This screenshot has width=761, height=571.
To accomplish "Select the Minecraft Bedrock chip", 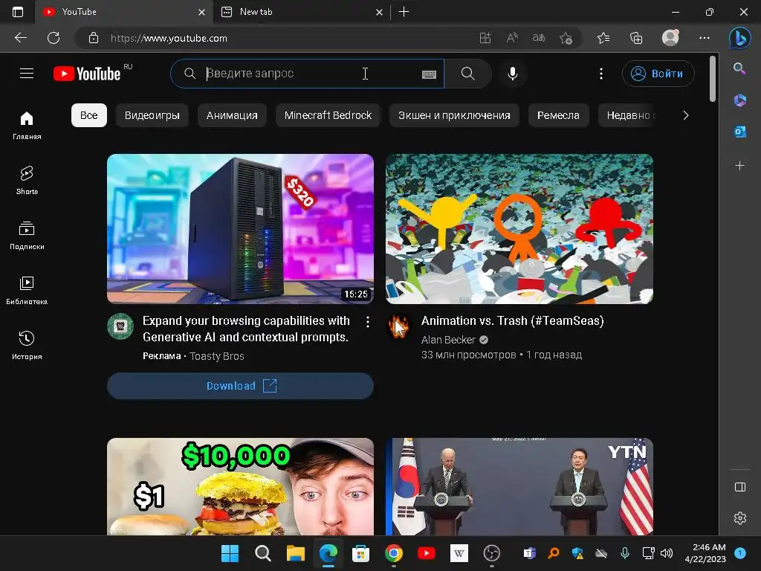I will (328, 115).
